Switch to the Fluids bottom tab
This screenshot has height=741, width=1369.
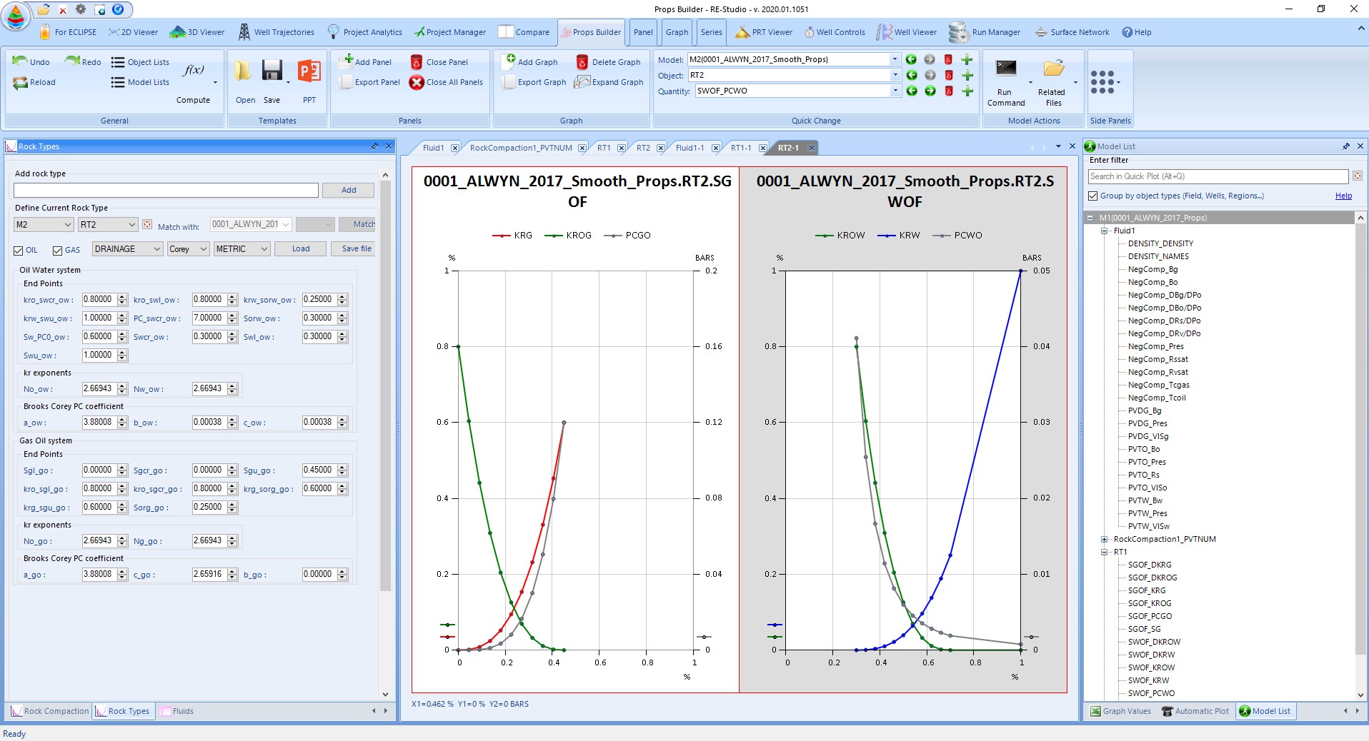(176, 711)
